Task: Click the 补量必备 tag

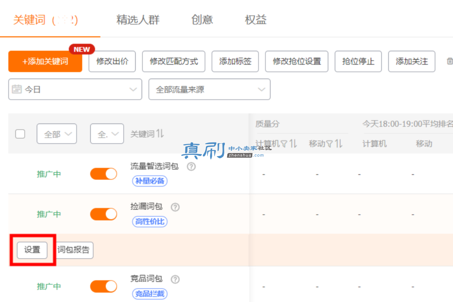Action: (x=150, y=181)
